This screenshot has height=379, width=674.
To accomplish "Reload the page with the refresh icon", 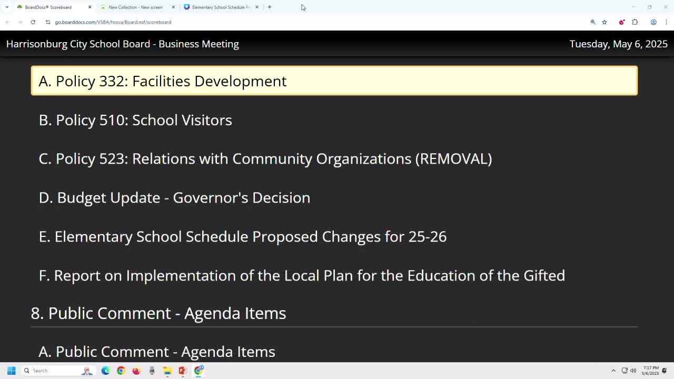I will [x=33, y=22].
